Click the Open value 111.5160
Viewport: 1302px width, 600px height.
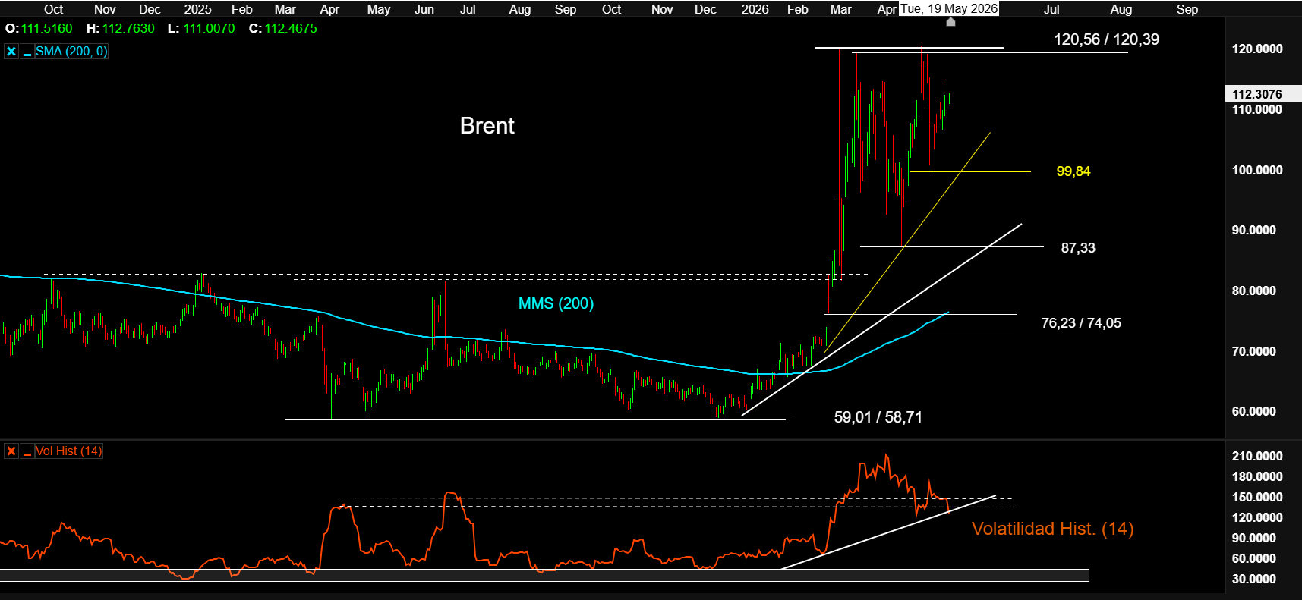(x=47, y=29)
